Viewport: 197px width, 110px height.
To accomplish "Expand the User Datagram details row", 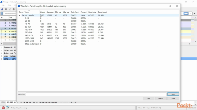I will [x=2, y=56].
